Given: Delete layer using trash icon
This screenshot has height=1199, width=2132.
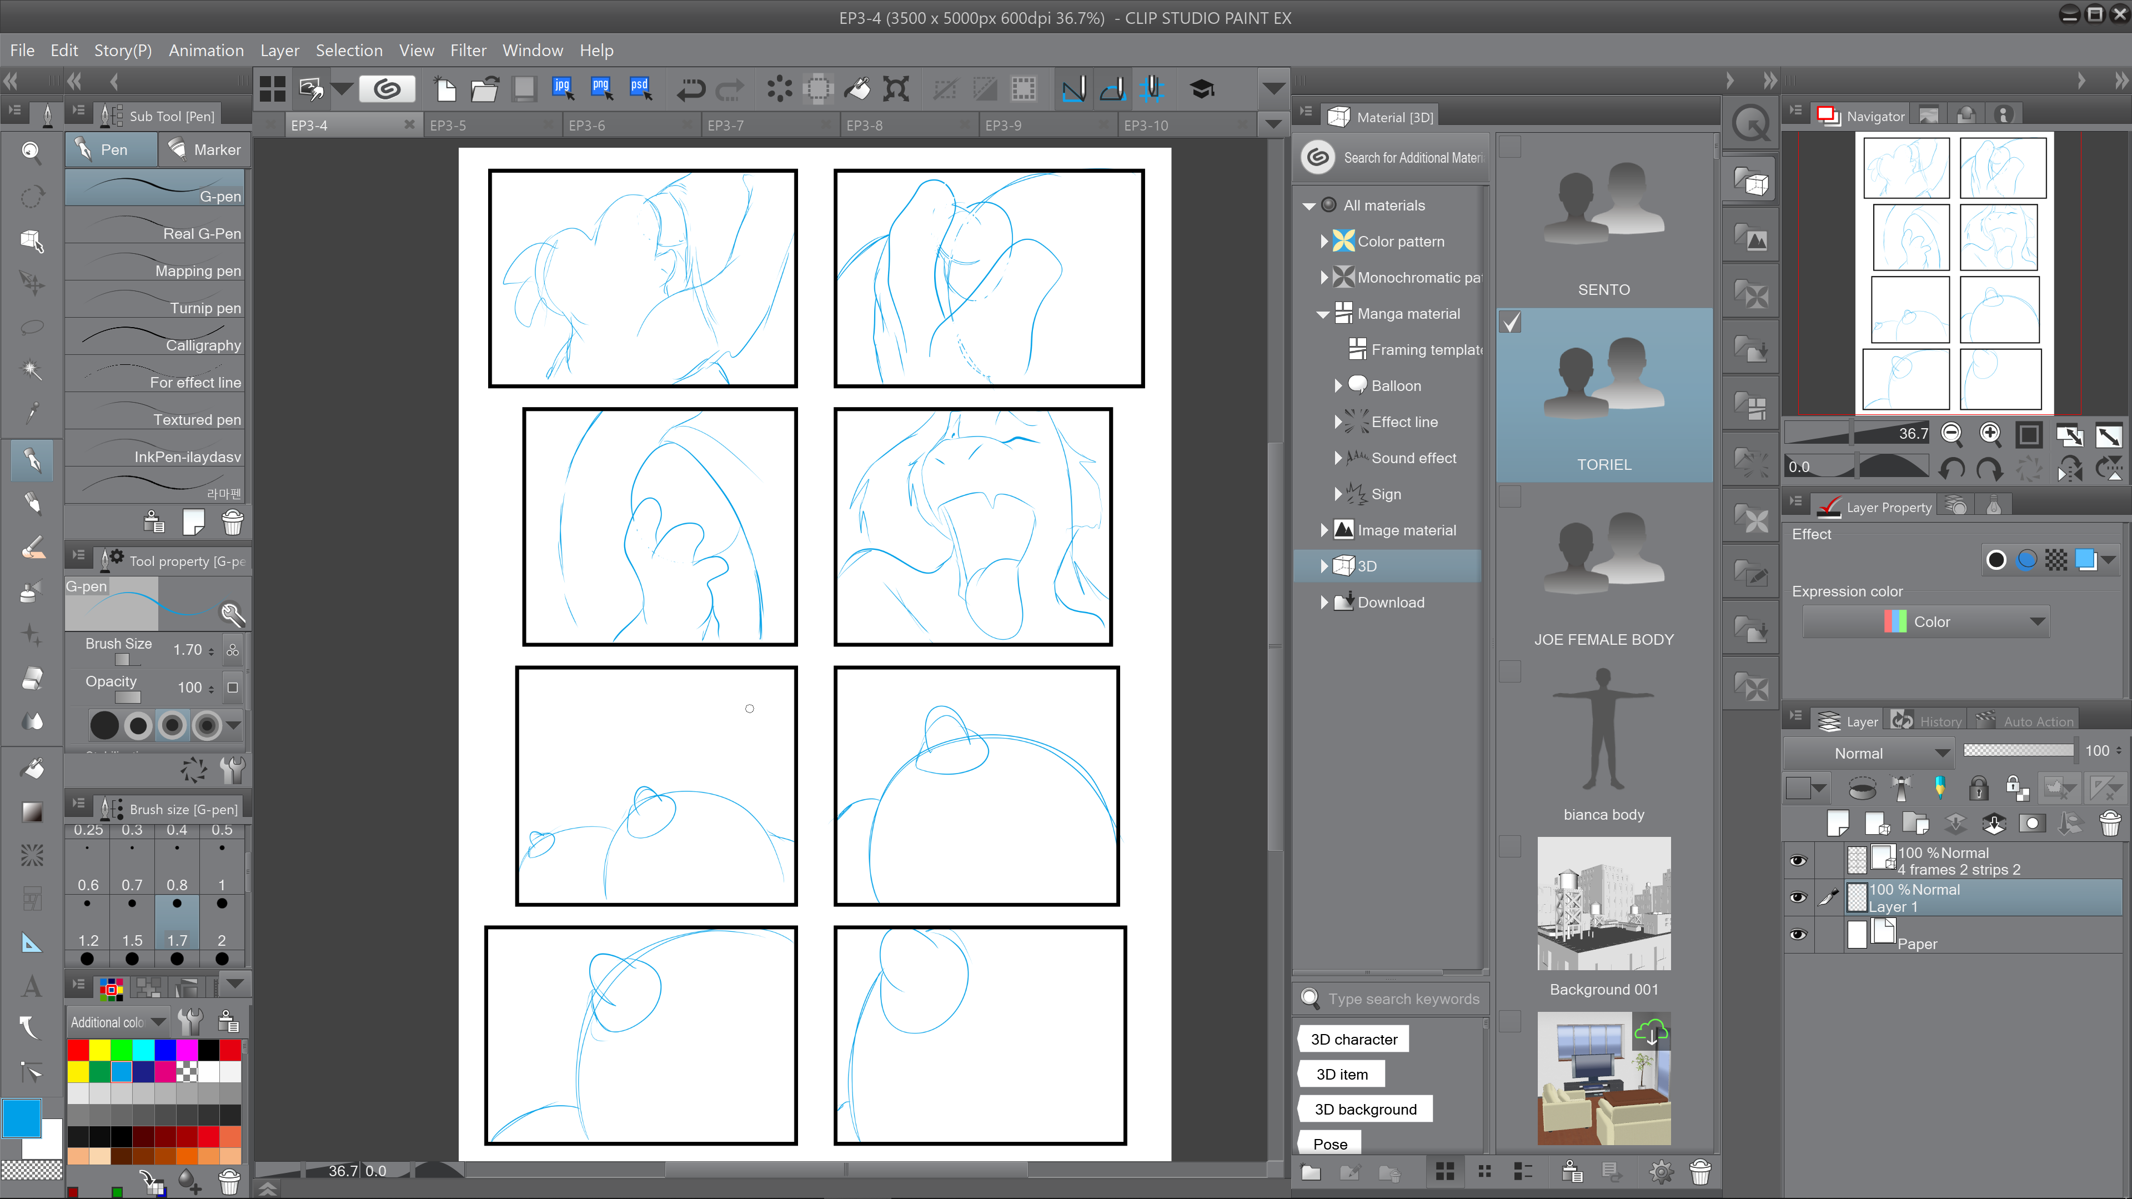Looking at the screenshot, I should coord(2110,824).
